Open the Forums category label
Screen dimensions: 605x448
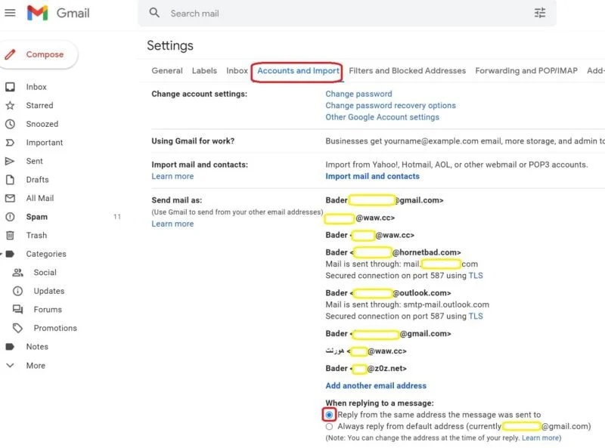click(x=48, y=309)
